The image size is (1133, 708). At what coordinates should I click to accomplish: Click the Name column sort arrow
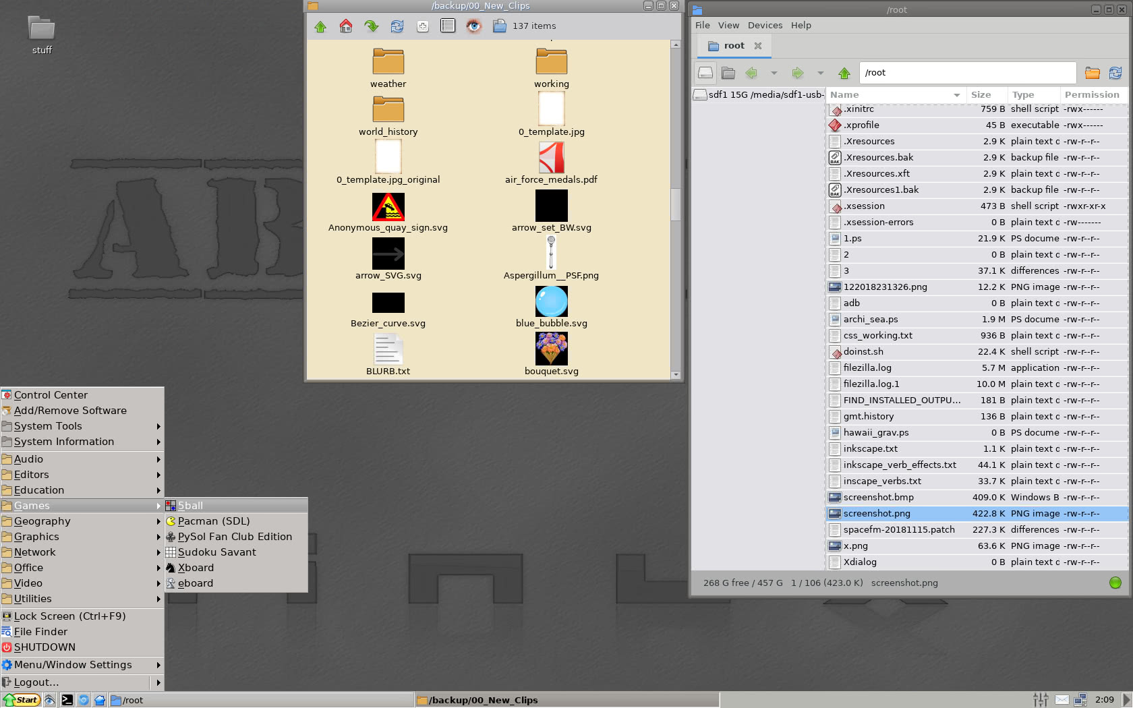pyautogui.click(x=957, y=95)
